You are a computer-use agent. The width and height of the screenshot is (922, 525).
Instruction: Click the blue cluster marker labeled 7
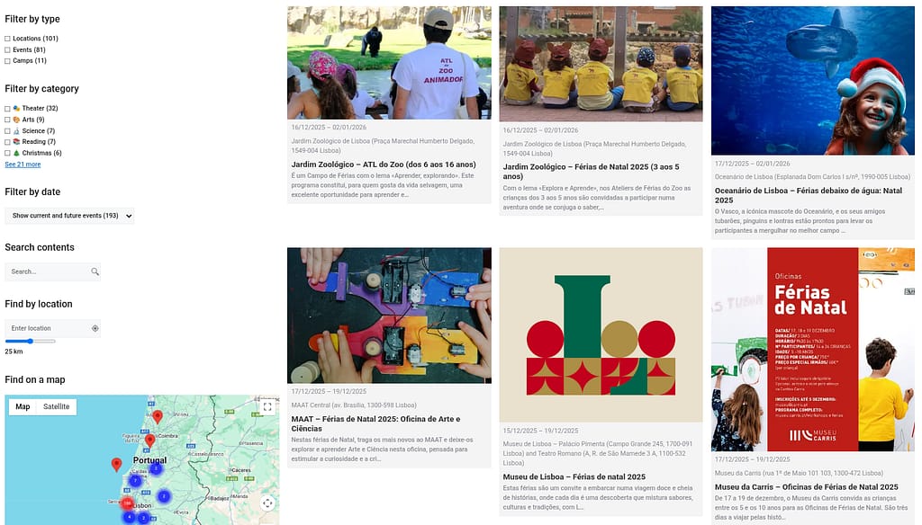point(135,481)
